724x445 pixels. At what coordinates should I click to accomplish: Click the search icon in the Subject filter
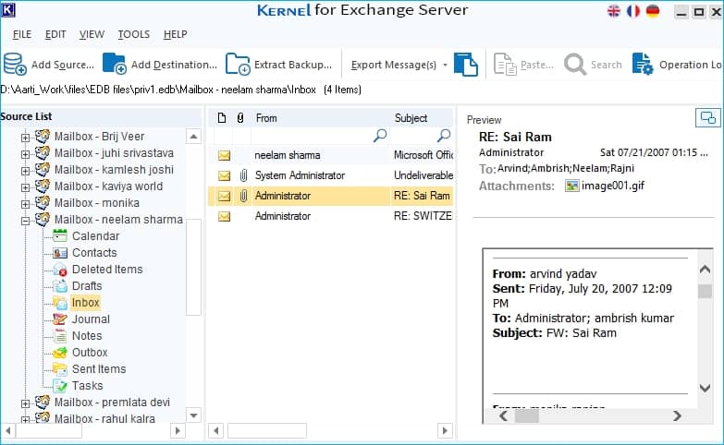click(443, 135)
